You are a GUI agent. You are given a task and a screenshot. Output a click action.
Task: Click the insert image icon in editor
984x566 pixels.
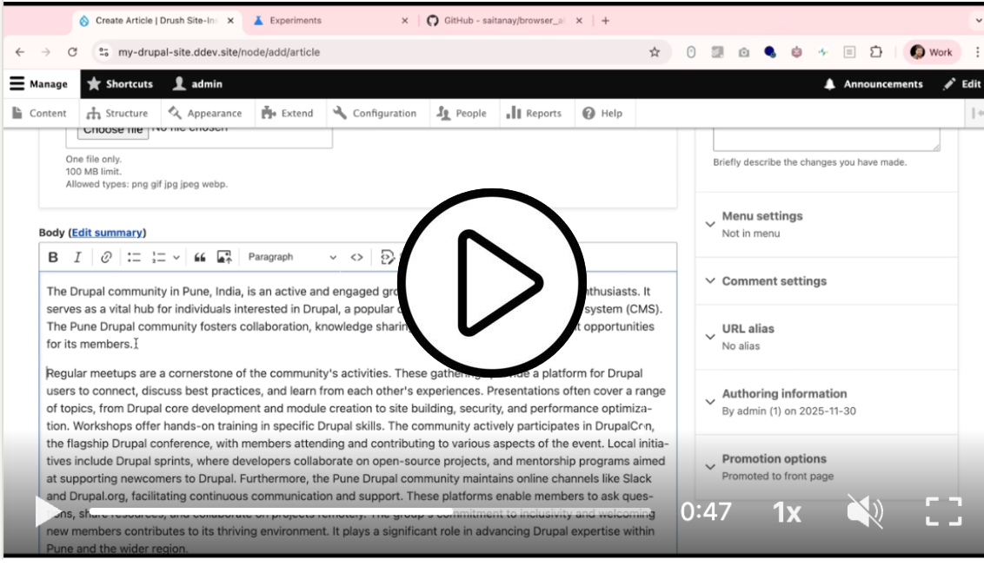(224, 257)
